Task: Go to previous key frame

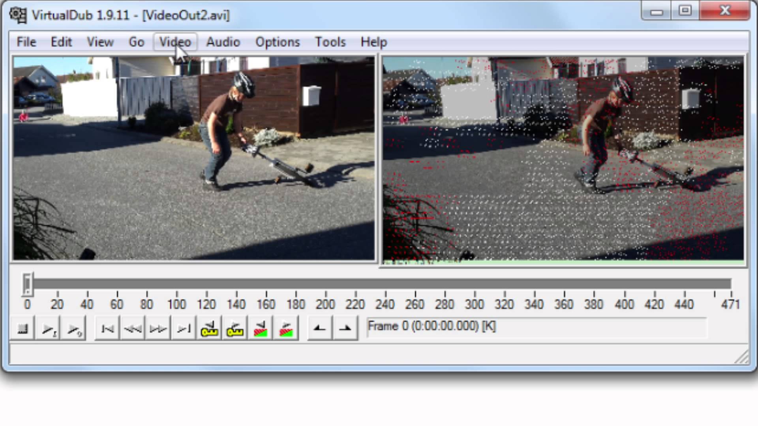Action: coord(209,328)
